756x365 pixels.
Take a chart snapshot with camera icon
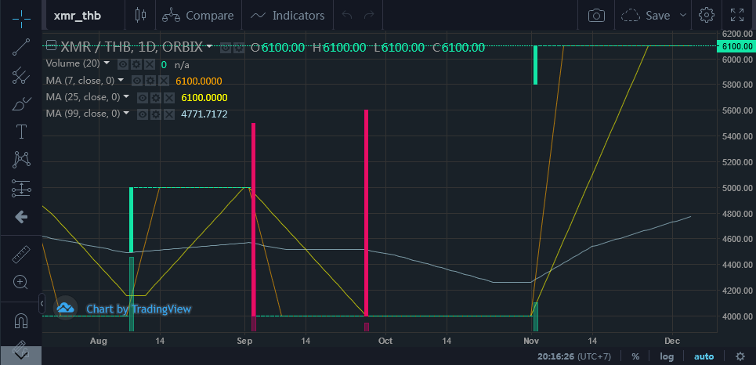(596, 16)
